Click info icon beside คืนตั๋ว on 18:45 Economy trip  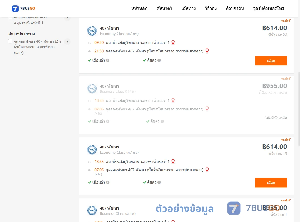tap(159, 182)
